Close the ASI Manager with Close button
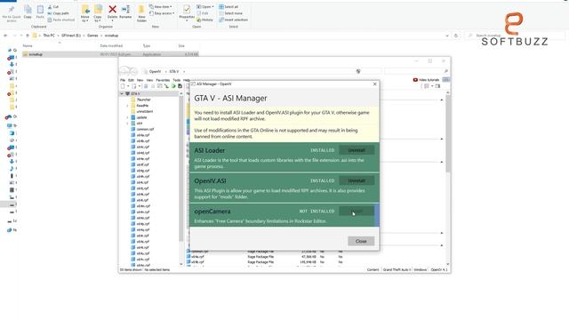Image resolution: width=569 pixels, height=320 pixels. (361, 241)
